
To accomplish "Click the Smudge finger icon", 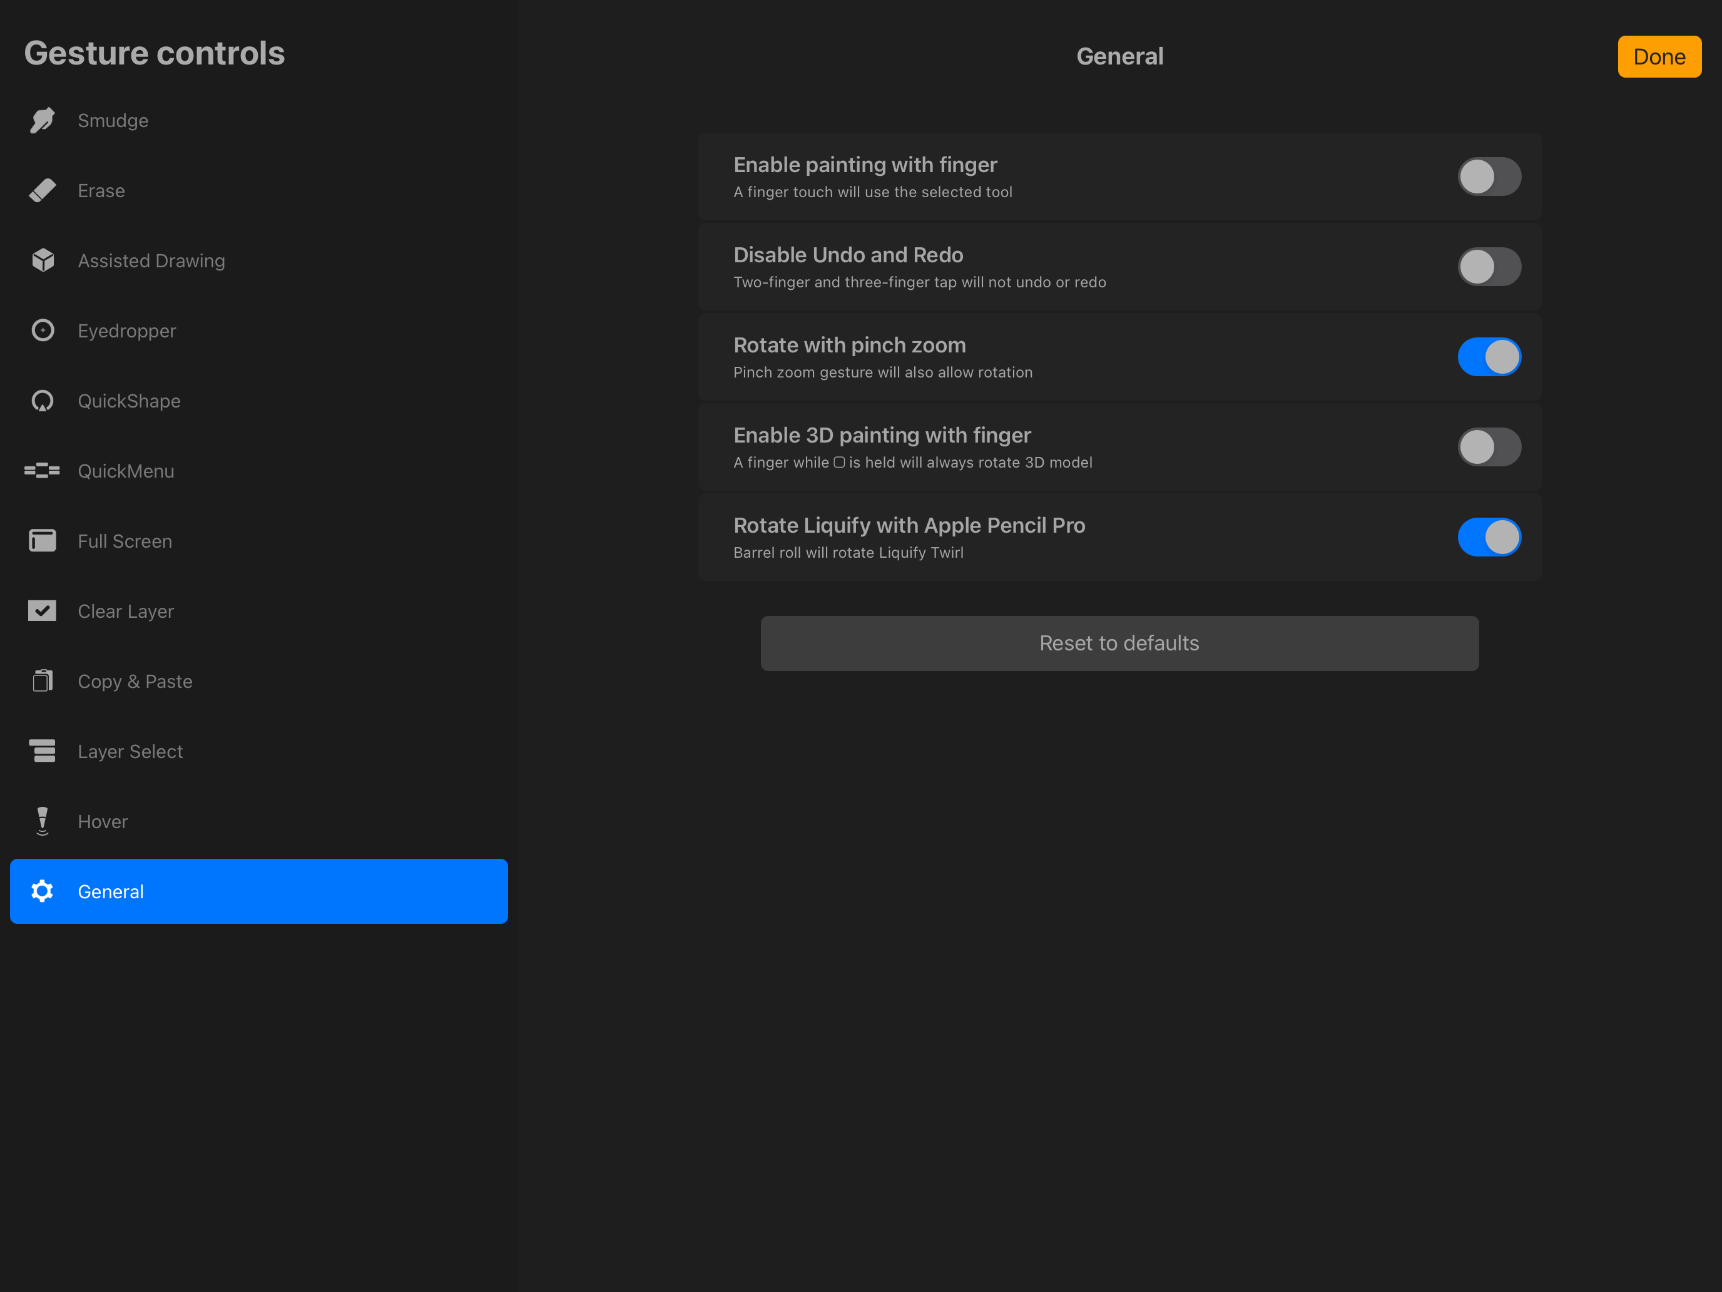I will [x=42, y=121].
